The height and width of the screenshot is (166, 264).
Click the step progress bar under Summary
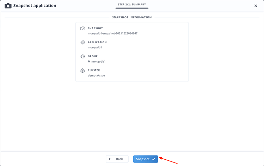132,9
